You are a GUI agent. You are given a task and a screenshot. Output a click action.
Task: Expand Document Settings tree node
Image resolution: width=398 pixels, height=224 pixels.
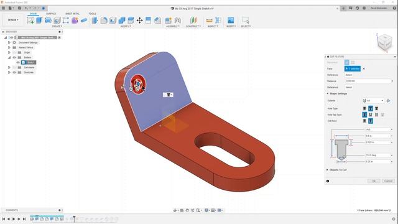tap(9, 42)
